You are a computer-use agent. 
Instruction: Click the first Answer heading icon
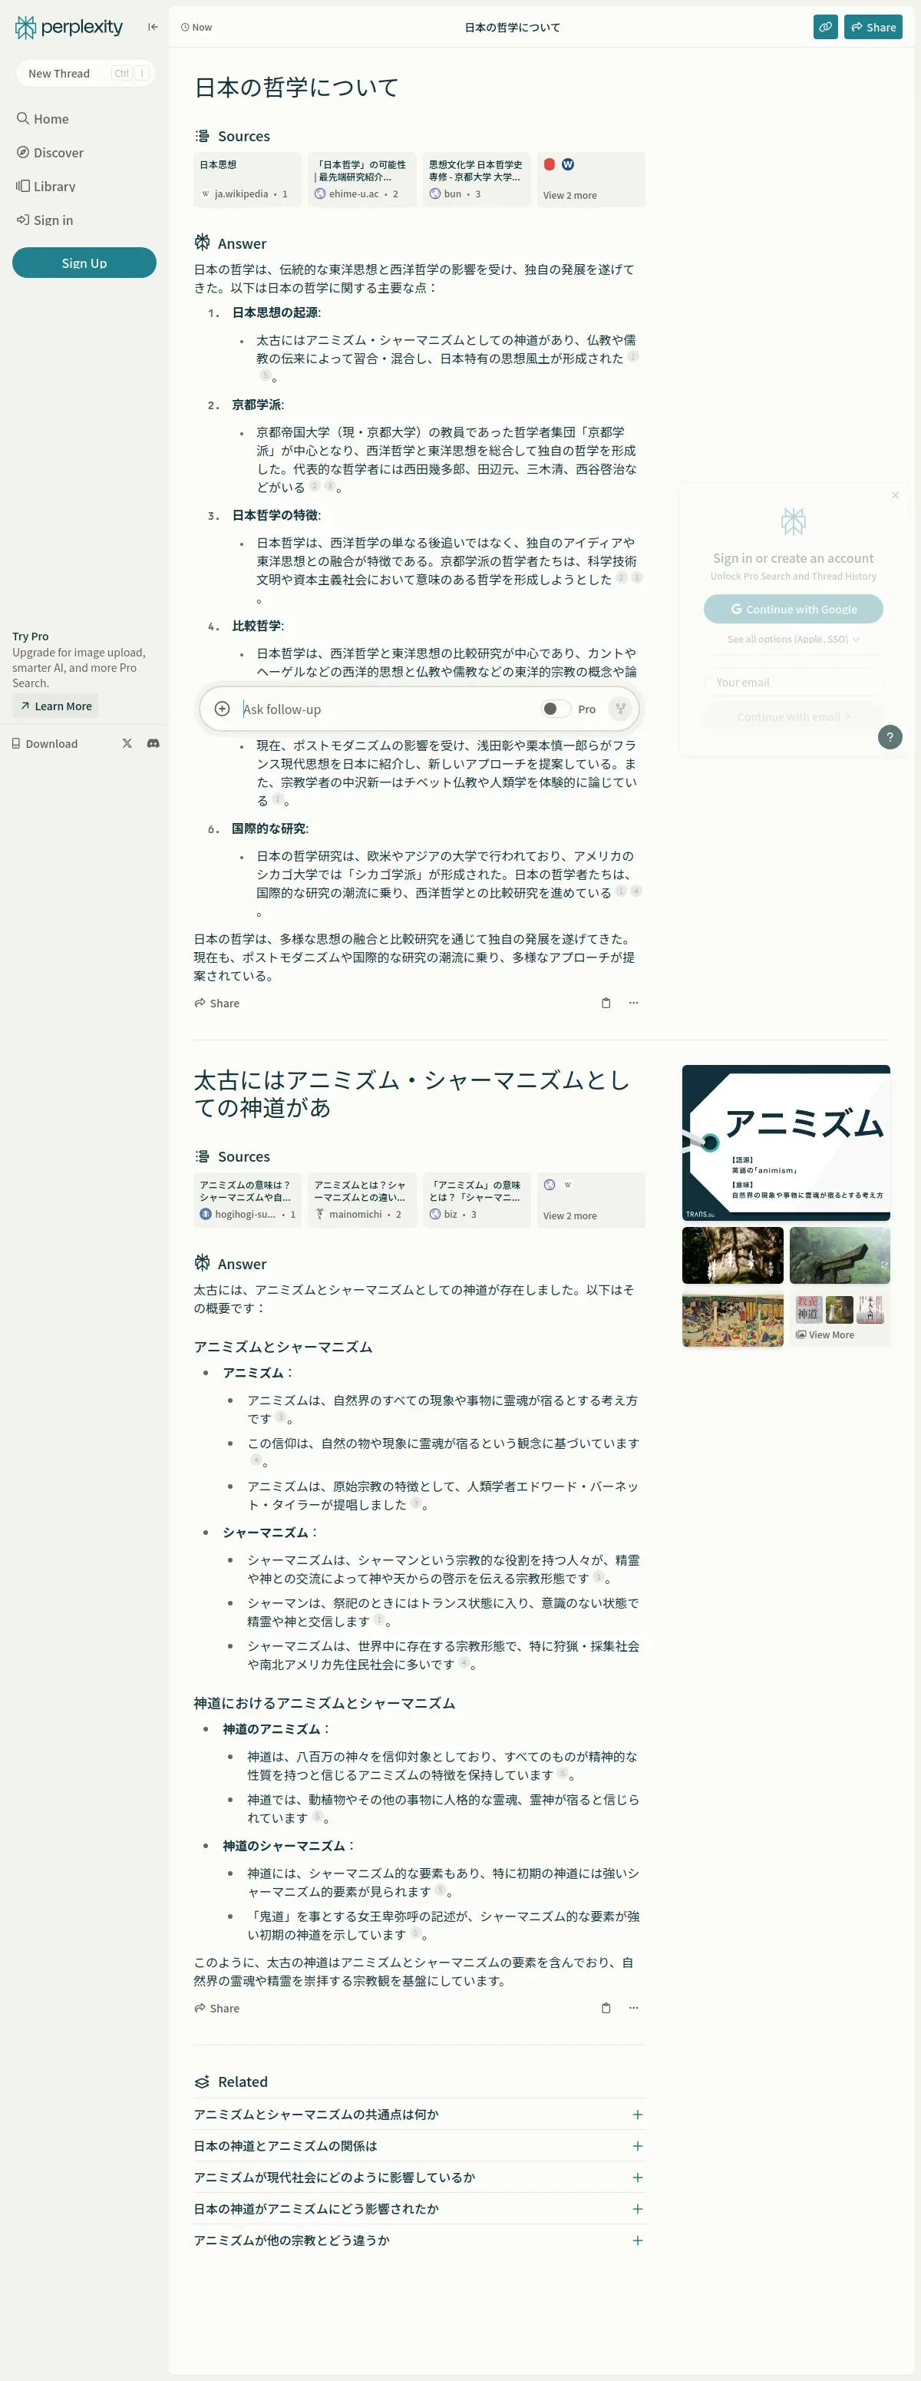point(203,243)
